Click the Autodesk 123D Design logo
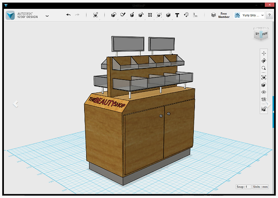This screenshot has width=278, height=198. click(x=10, y=15)
